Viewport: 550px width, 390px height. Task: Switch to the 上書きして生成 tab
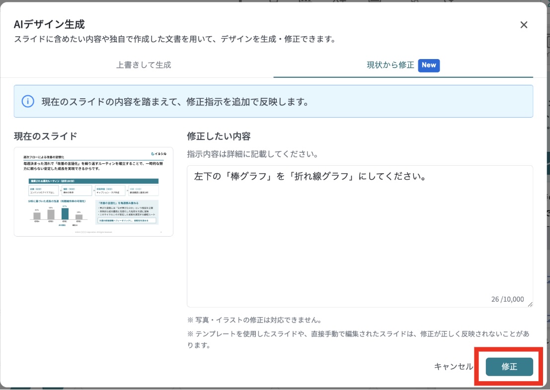(x=144, y=65)
